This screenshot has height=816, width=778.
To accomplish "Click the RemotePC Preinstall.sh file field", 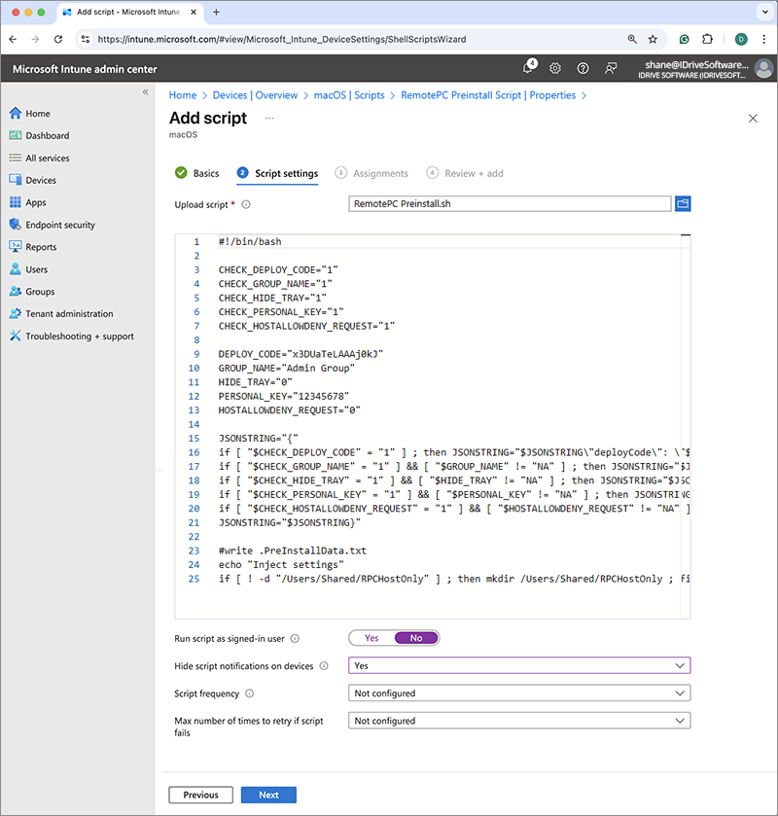I will coord(509,203).
